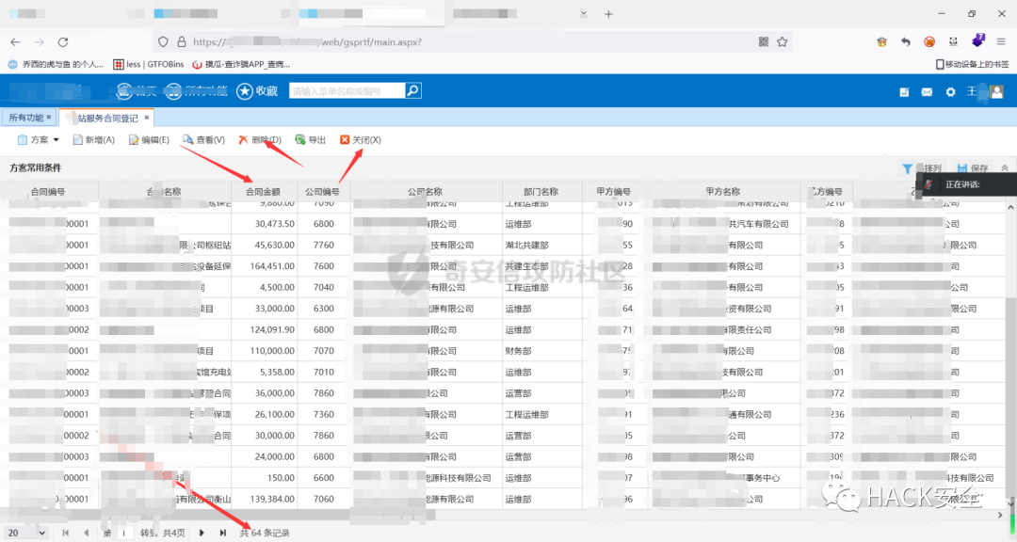Close the 所有功能 tab
This screenshot has width=1017, height=542.
coord(49,118)
